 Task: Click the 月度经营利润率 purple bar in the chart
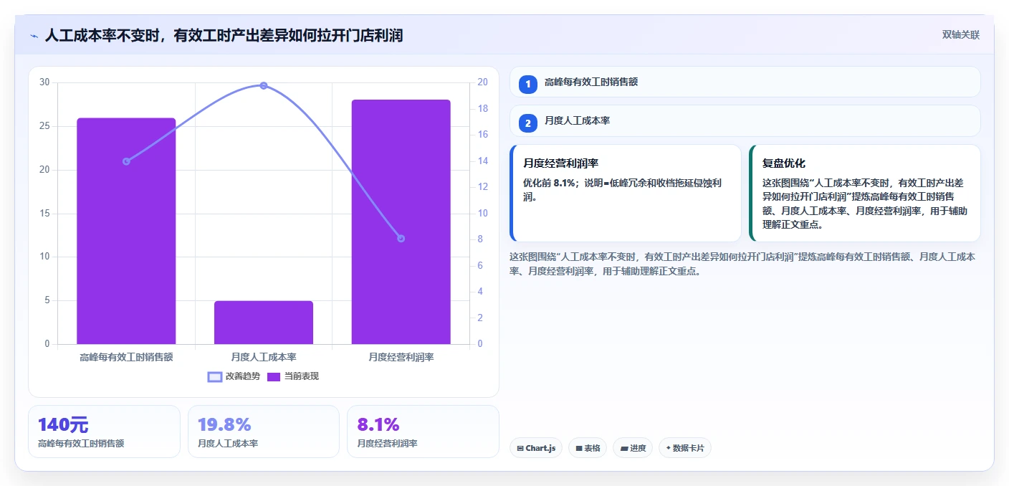click(x=401, y=222)
